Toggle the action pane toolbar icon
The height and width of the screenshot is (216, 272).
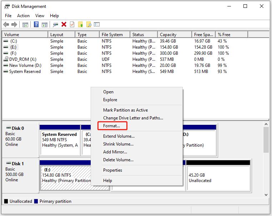(45, 25)
